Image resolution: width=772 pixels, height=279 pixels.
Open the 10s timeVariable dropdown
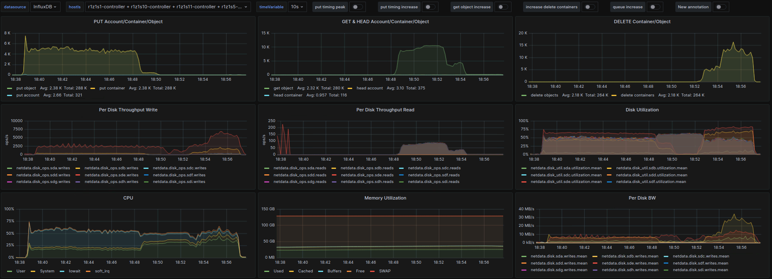click(x=297, y=7)
